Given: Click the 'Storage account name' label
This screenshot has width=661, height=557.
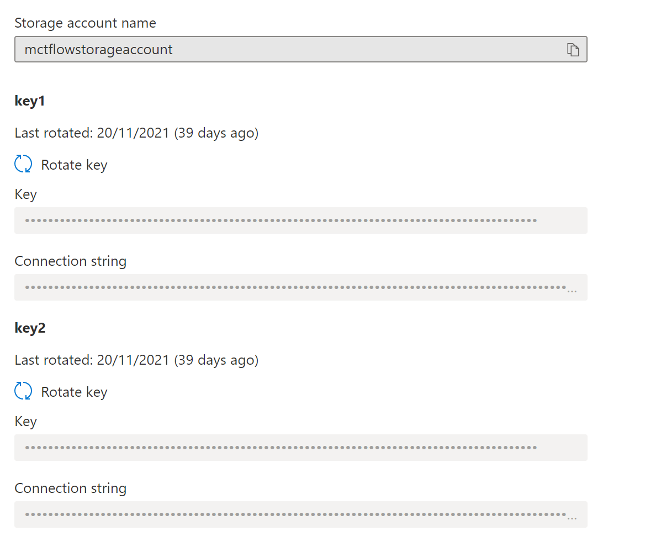Looking at the screenshot, I should coord(85,23).
